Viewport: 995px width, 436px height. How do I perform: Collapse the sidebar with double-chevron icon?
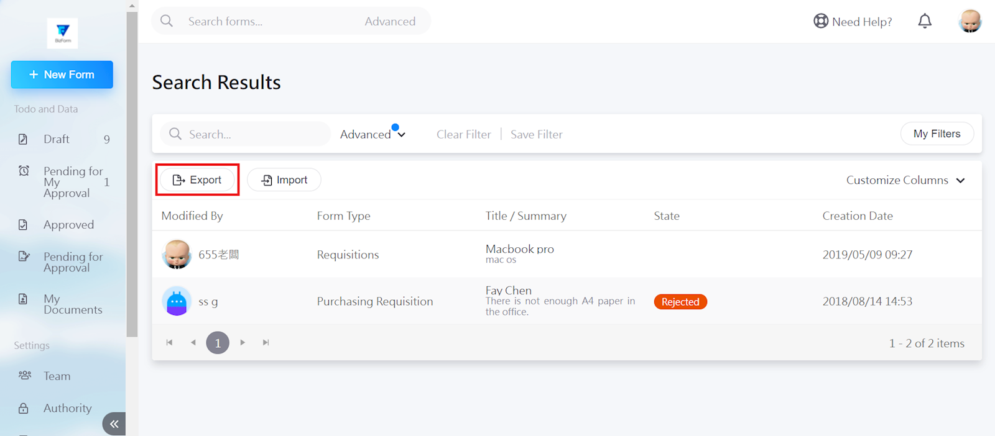(x=114, y=424)
